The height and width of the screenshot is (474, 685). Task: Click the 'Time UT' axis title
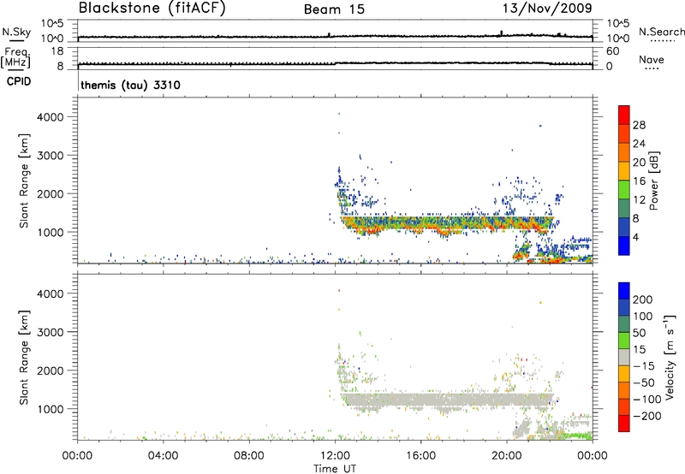click(335, 469)
